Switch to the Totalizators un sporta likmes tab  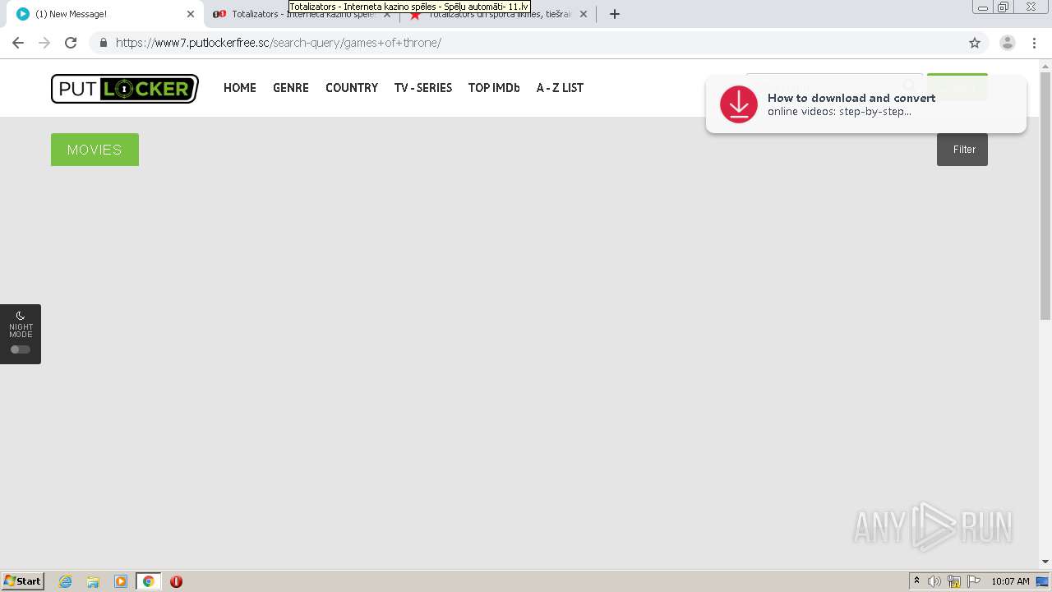(x=499, y=14)
